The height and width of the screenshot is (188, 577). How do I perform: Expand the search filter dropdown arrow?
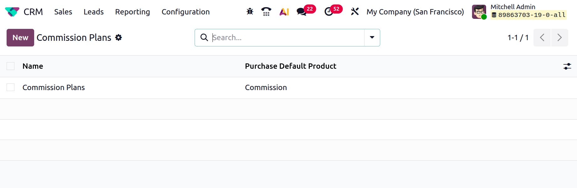[372, 38]
